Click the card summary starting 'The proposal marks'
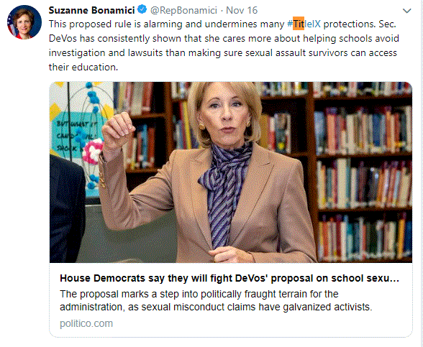 pos(216,300)
